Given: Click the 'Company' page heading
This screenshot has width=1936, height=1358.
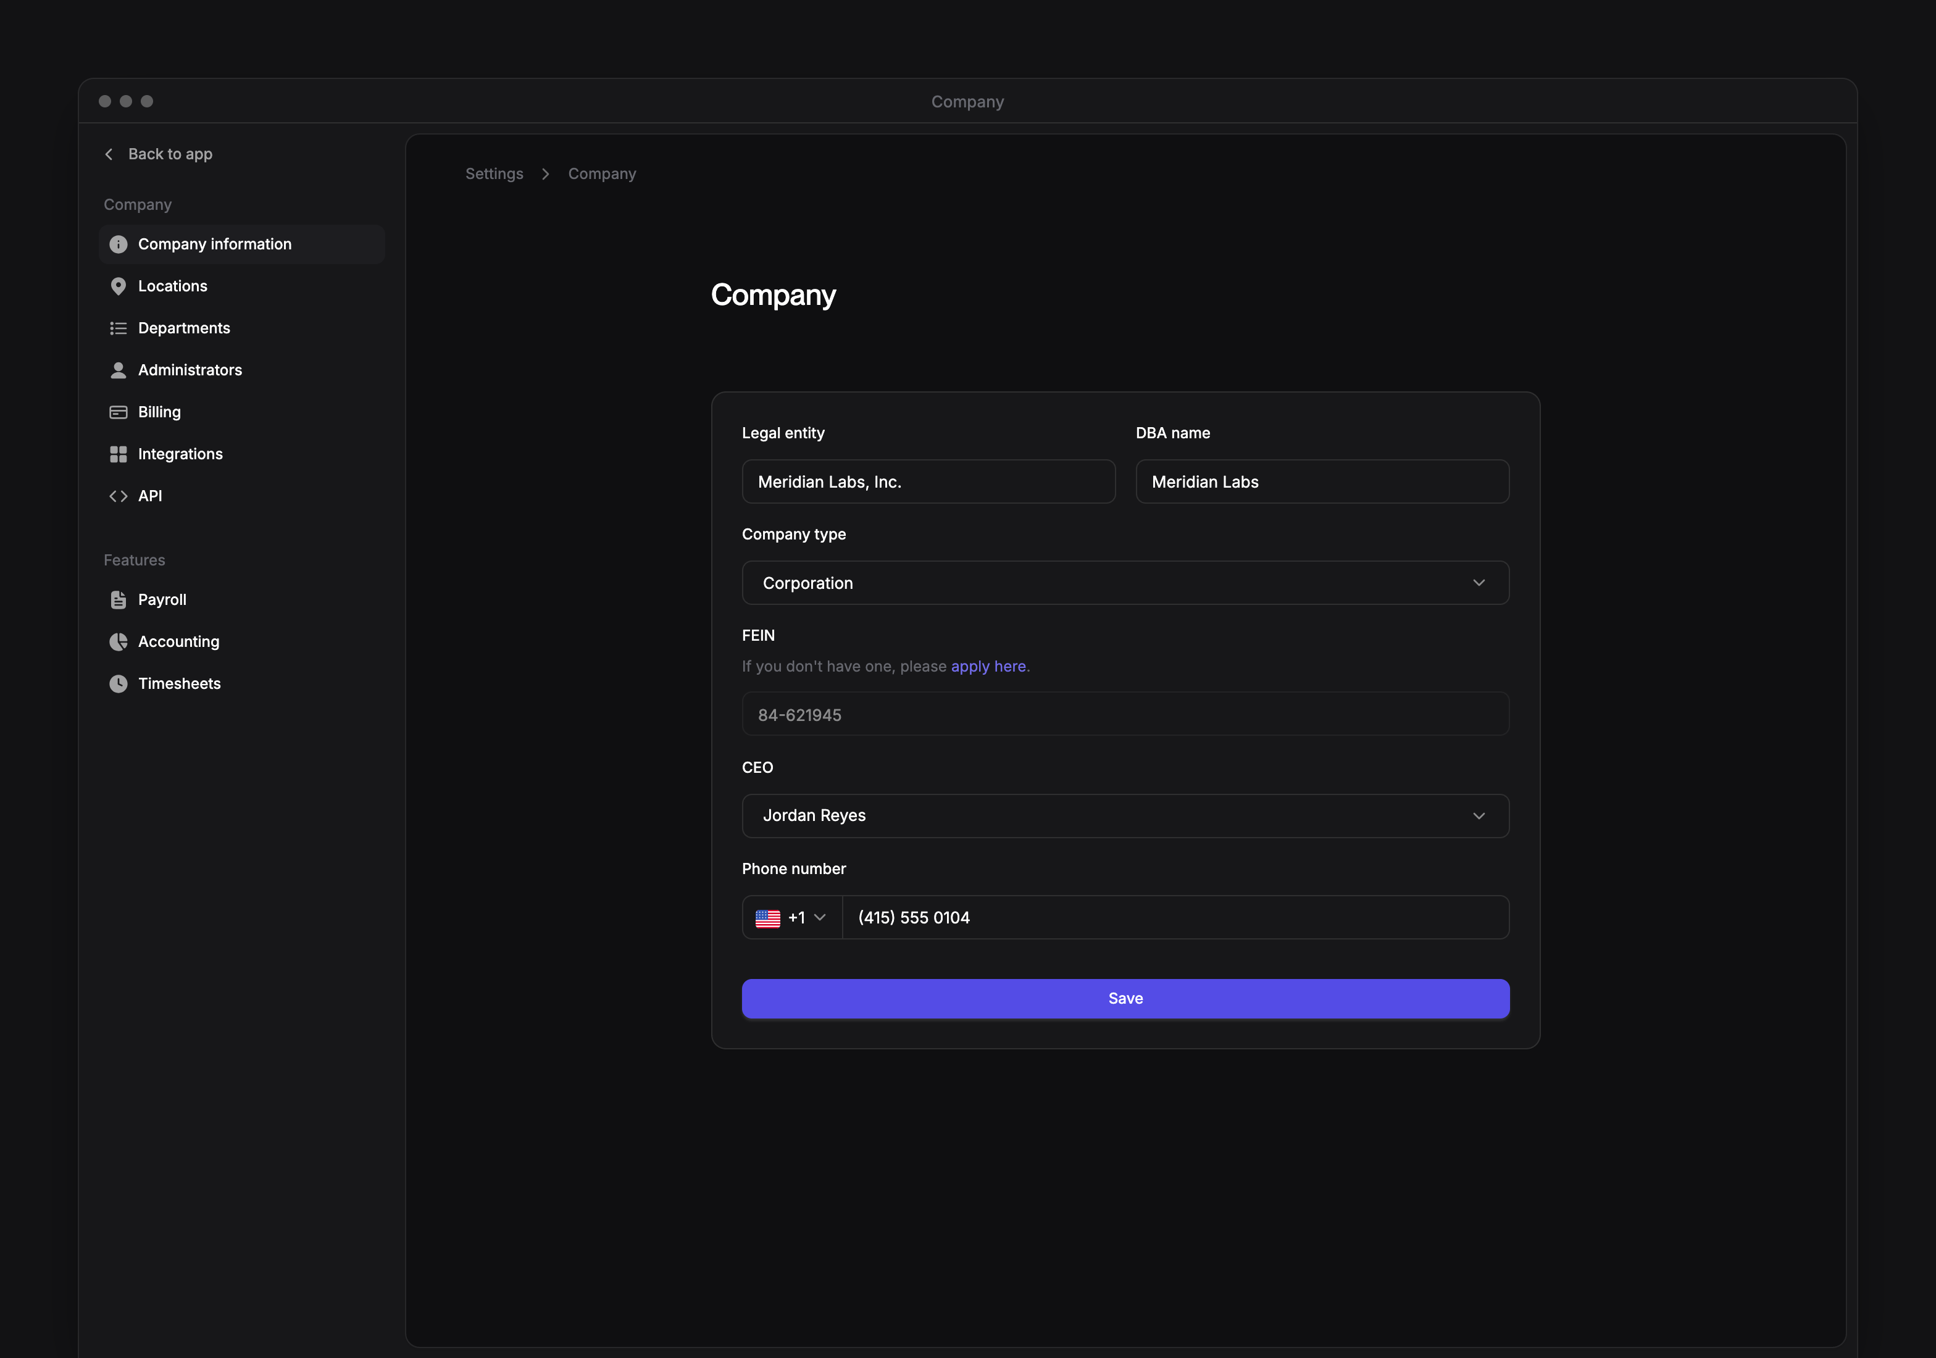Looking at the screenshot, I should (x=773, y=296).
